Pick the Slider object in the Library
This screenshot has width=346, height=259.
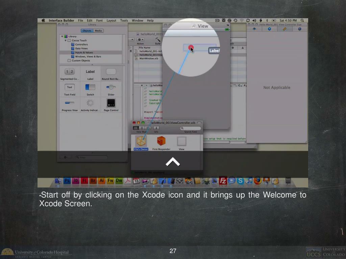[x=111, y=90]
